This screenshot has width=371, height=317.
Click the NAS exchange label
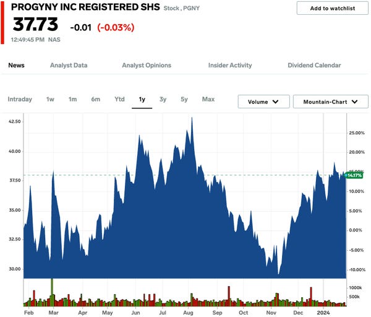click(x=54, y=40)
